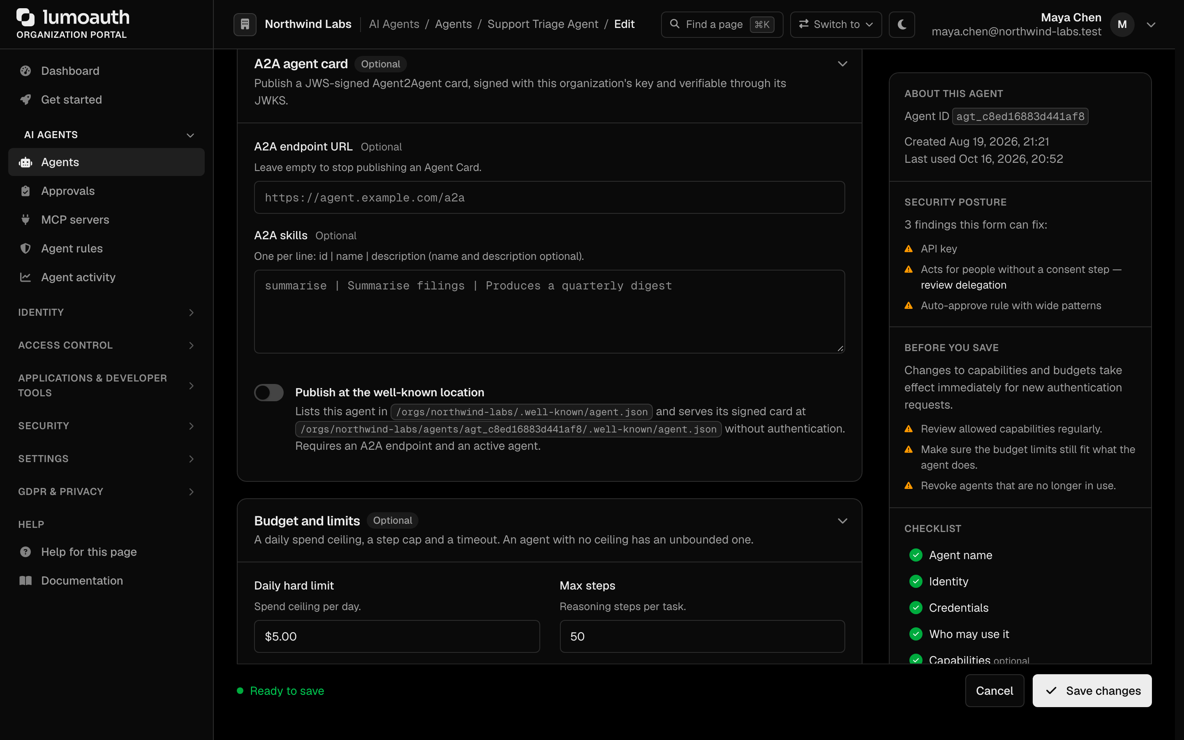
Task: Go to Agents breadcrumb link
Action: click(453, 24)
